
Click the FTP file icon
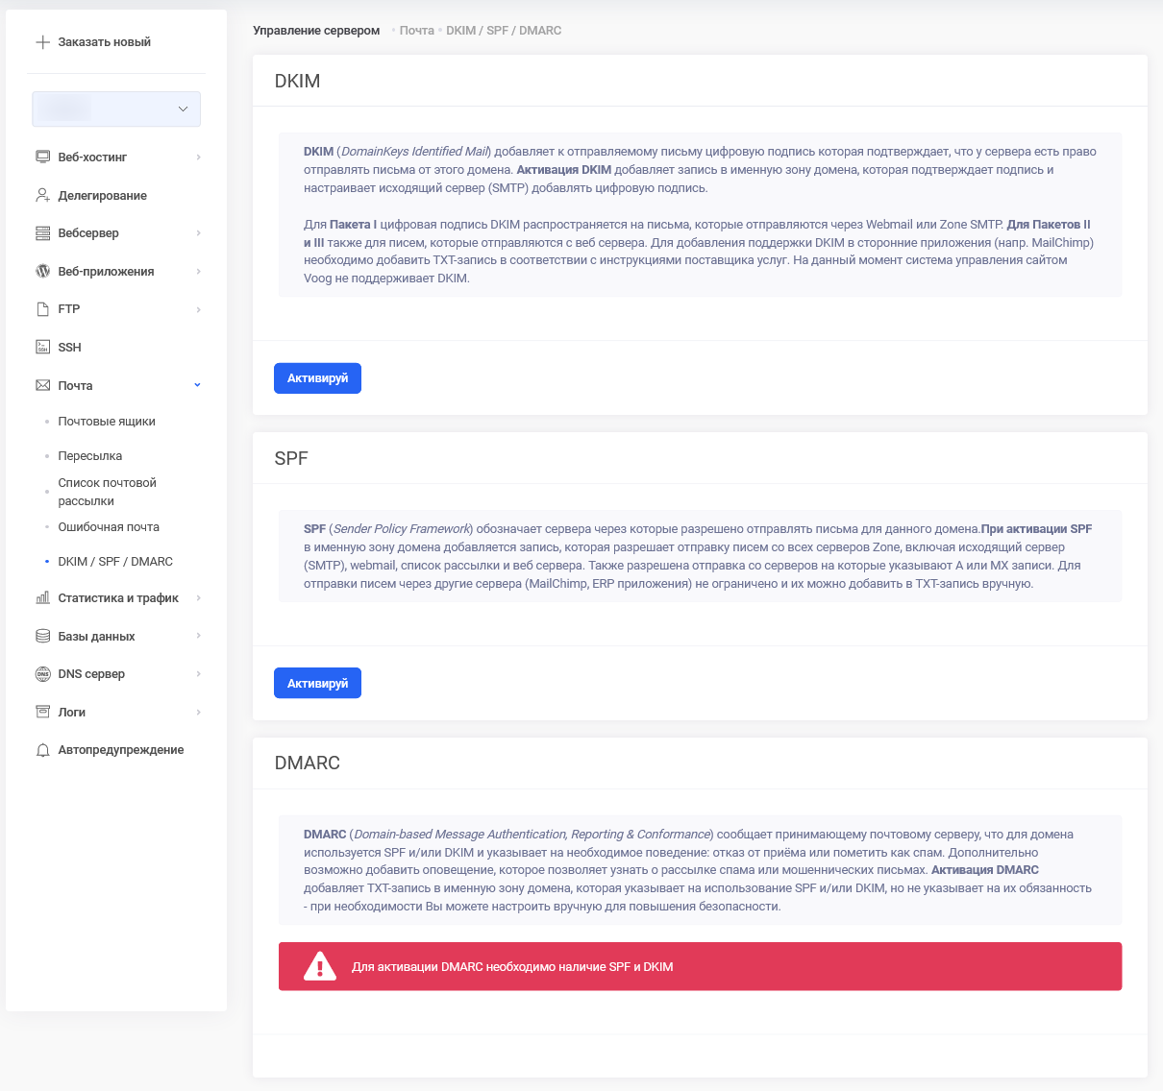42,309
